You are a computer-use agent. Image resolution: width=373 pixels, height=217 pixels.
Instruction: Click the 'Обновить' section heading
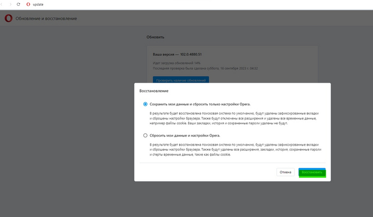point(156,37)
